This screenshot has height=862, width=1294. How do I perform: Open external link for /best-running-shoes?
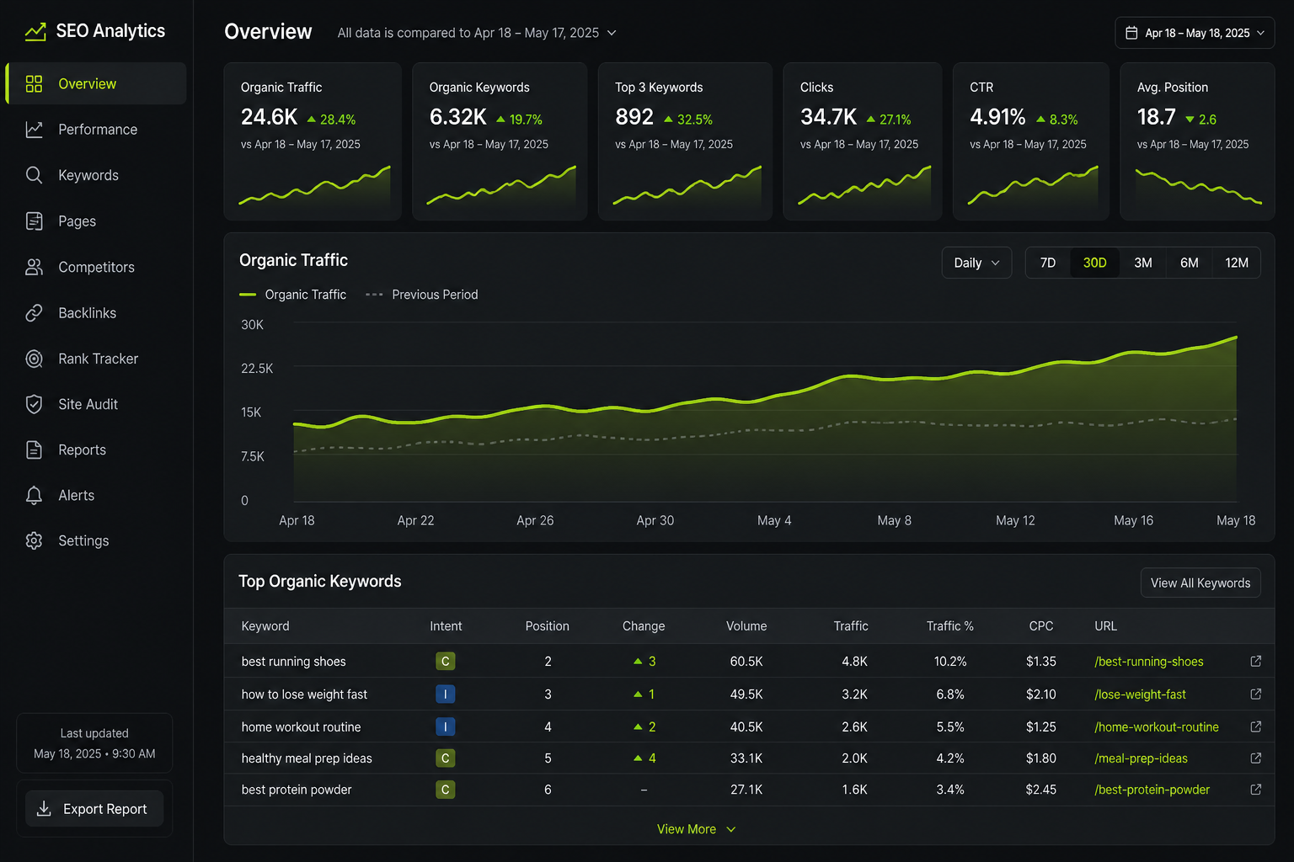pos(1255,662)
